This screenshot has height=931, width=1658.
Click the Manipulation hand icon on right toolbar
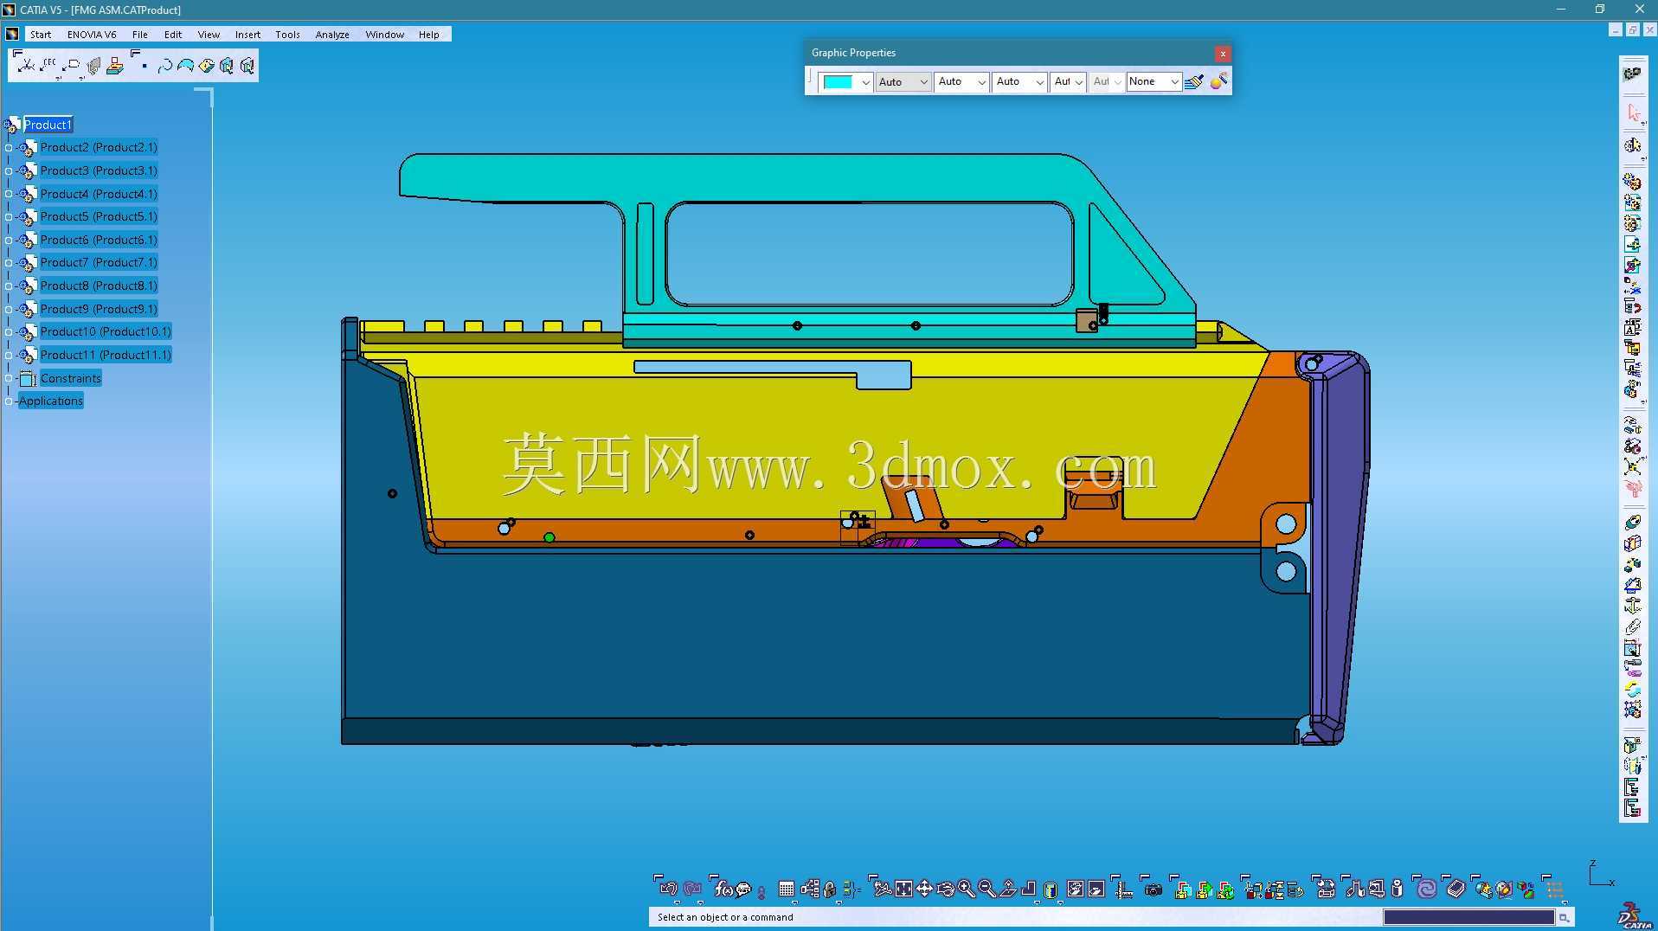tap(1633, 488)
